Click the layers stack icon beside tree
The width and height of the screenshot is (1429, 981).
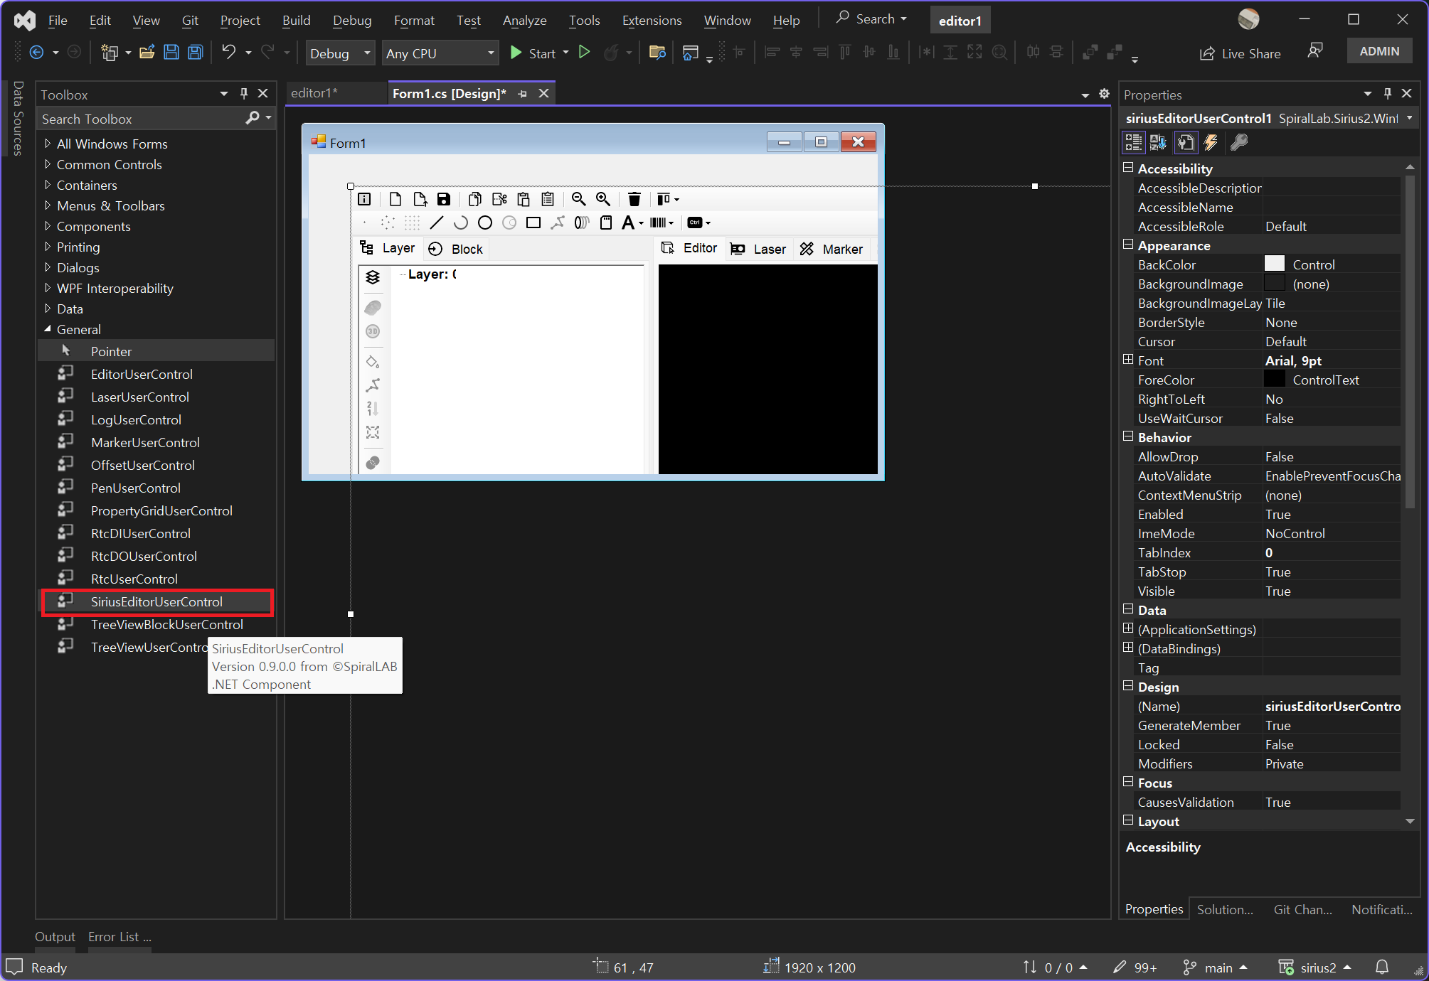tap(373, 277)
